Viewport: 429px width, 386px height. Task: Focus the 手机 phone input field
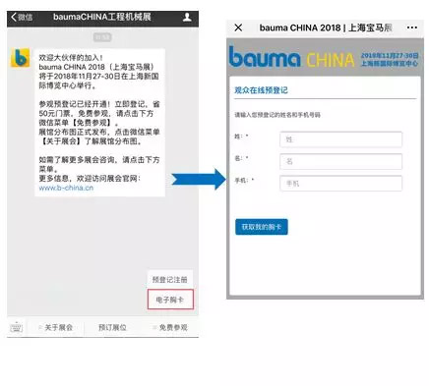(340, 184)
